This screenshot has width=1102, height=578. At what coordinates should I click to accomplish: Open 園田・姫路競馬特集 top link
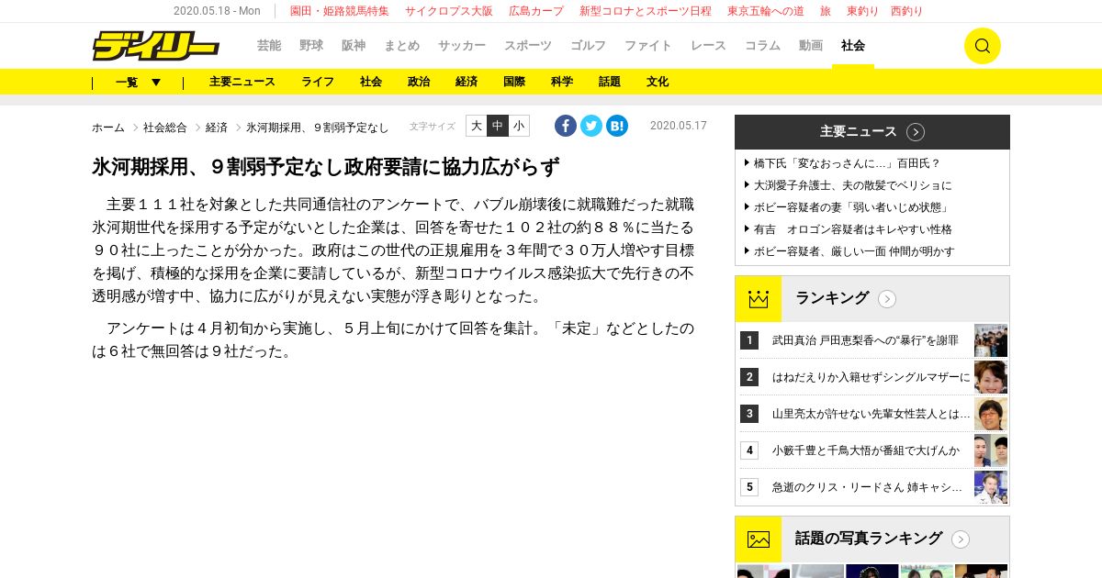coord(340,11)
